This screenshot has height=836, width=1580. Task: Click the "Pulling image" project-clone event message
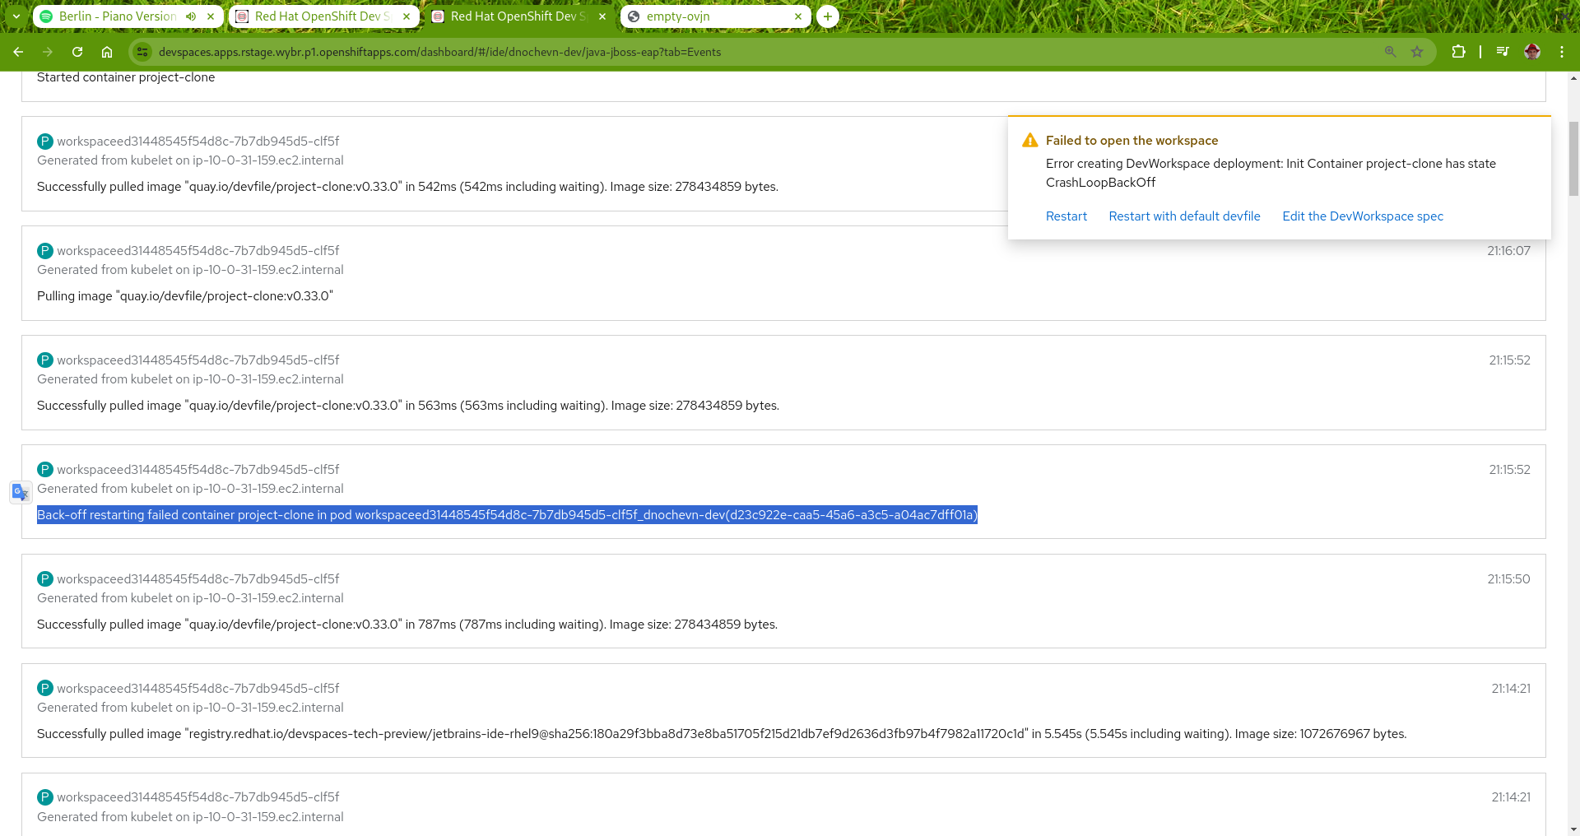(x=185, y=296)
